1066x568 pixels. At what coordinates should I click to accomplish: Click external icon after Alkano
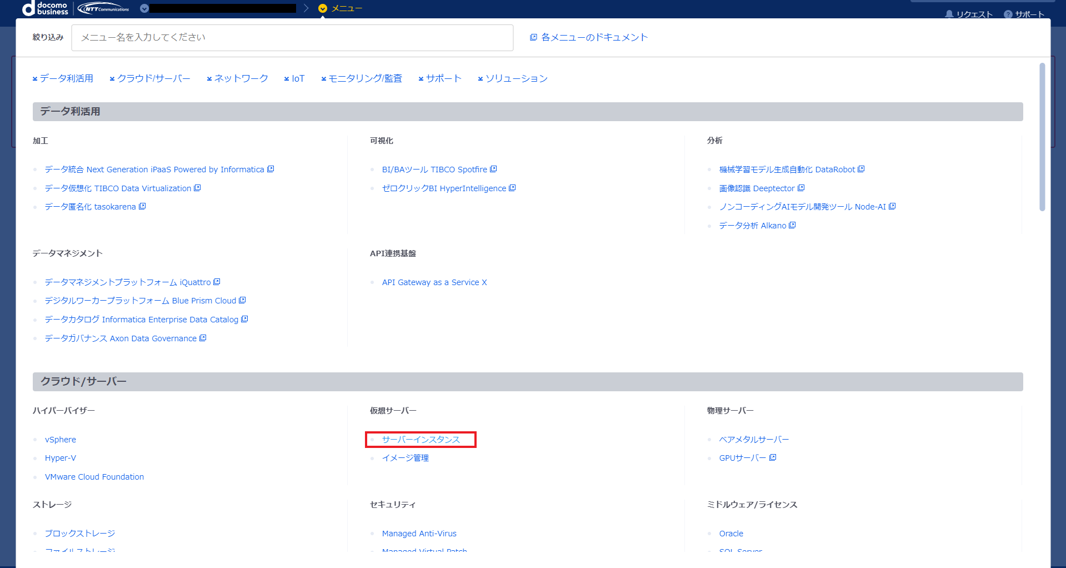(792, 225)
